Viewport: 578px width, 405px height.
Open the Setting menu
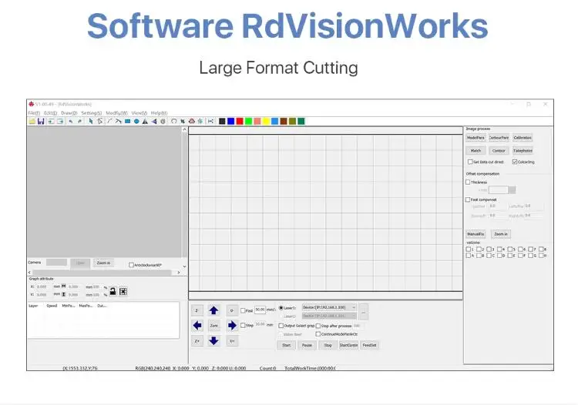92,113
